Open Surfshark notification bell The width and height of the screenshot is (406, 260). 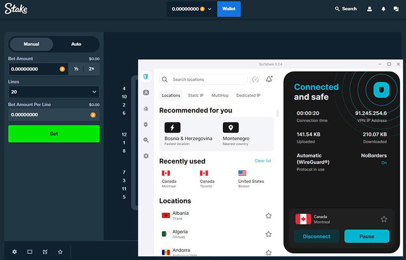pyautogui.click(x=269, y=79)
